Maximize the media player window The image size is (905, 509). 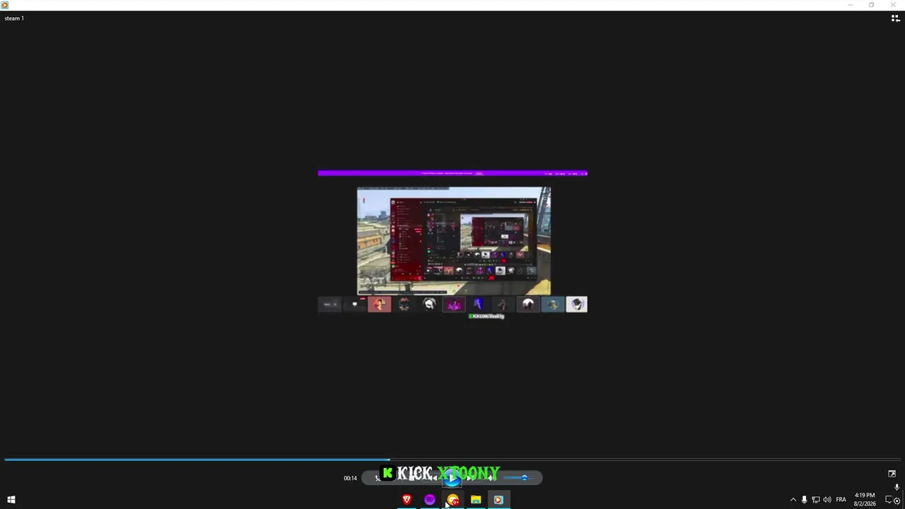(871, 5)
